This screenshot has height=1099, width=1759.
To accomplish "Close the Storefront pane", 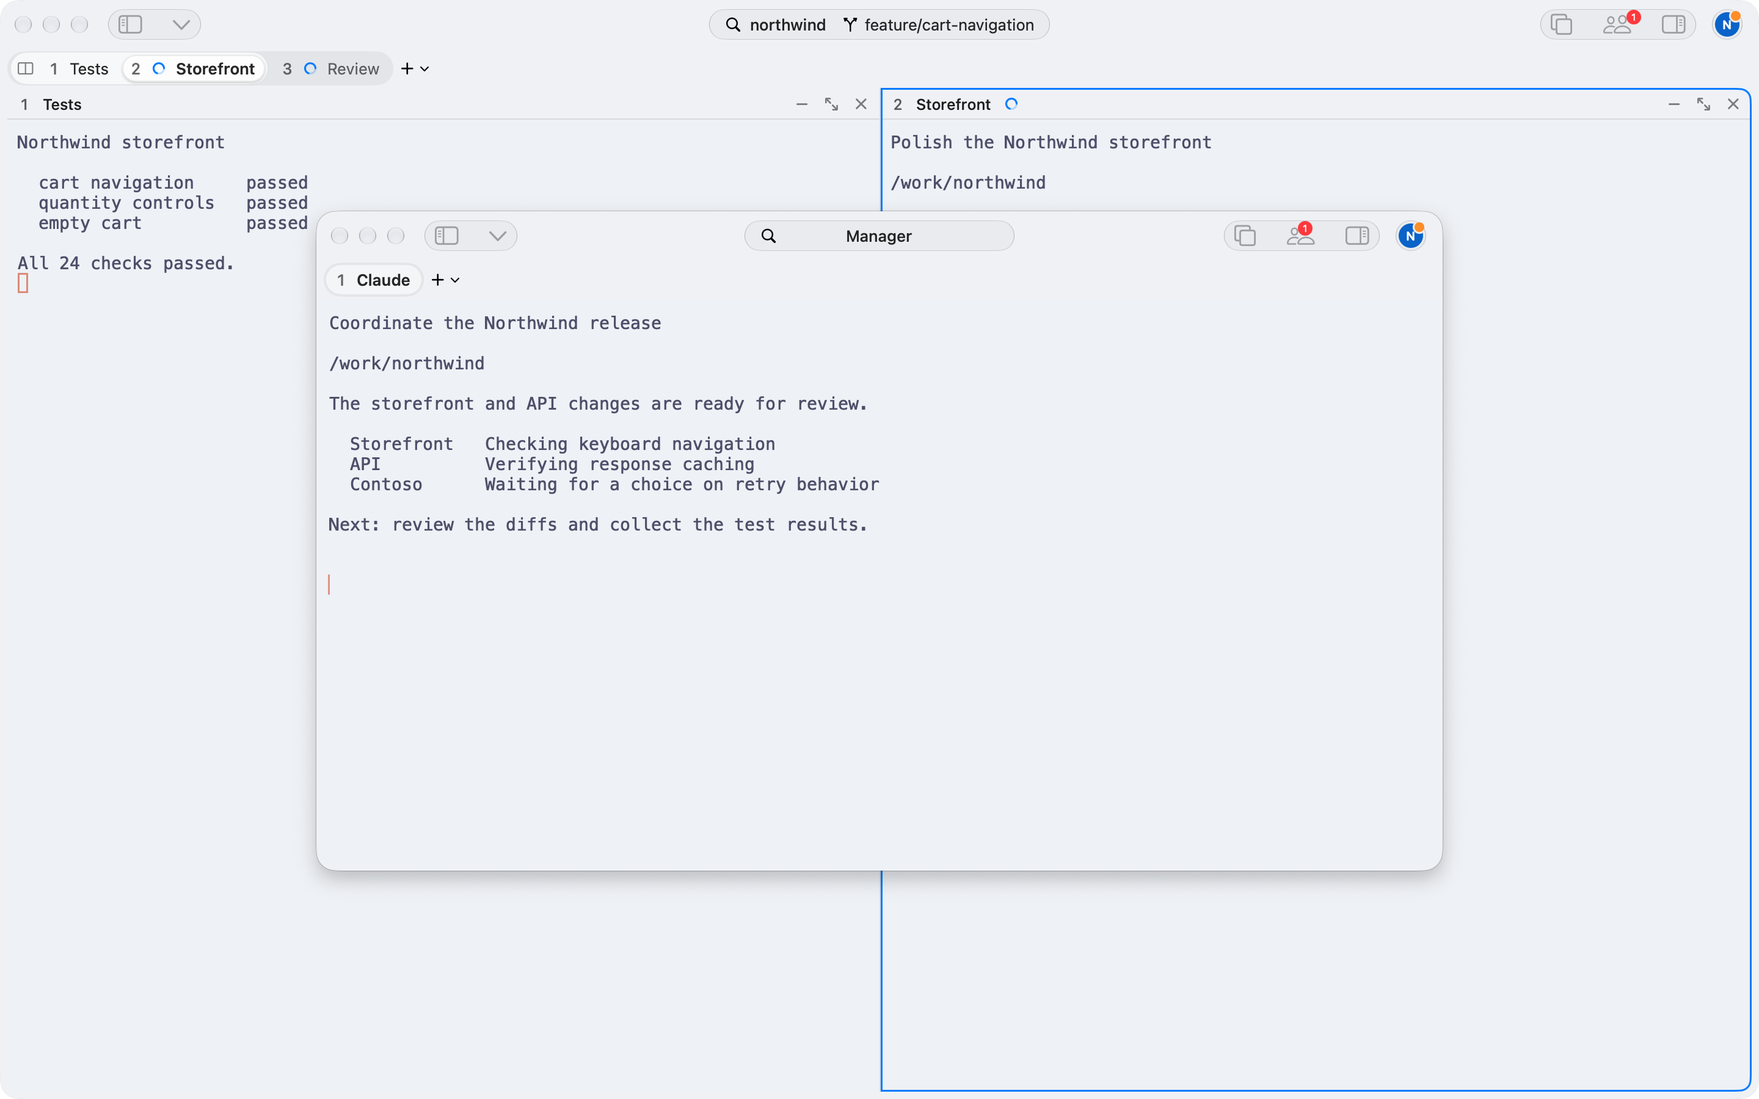I will [x=1733, y=104].
